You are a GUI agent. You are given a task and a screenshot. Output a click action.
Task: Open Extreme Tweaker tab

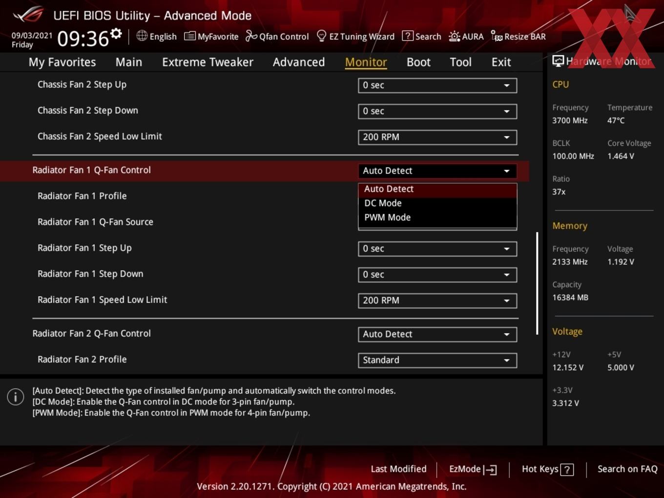tap(207, 62)
